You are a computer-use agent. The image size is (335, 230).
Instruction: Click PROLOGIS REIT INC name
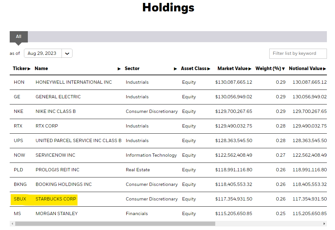point(57,170)
